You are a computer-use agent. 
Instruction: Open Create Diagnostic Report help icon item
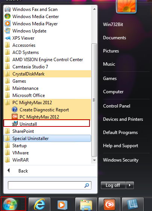point(47,110)
